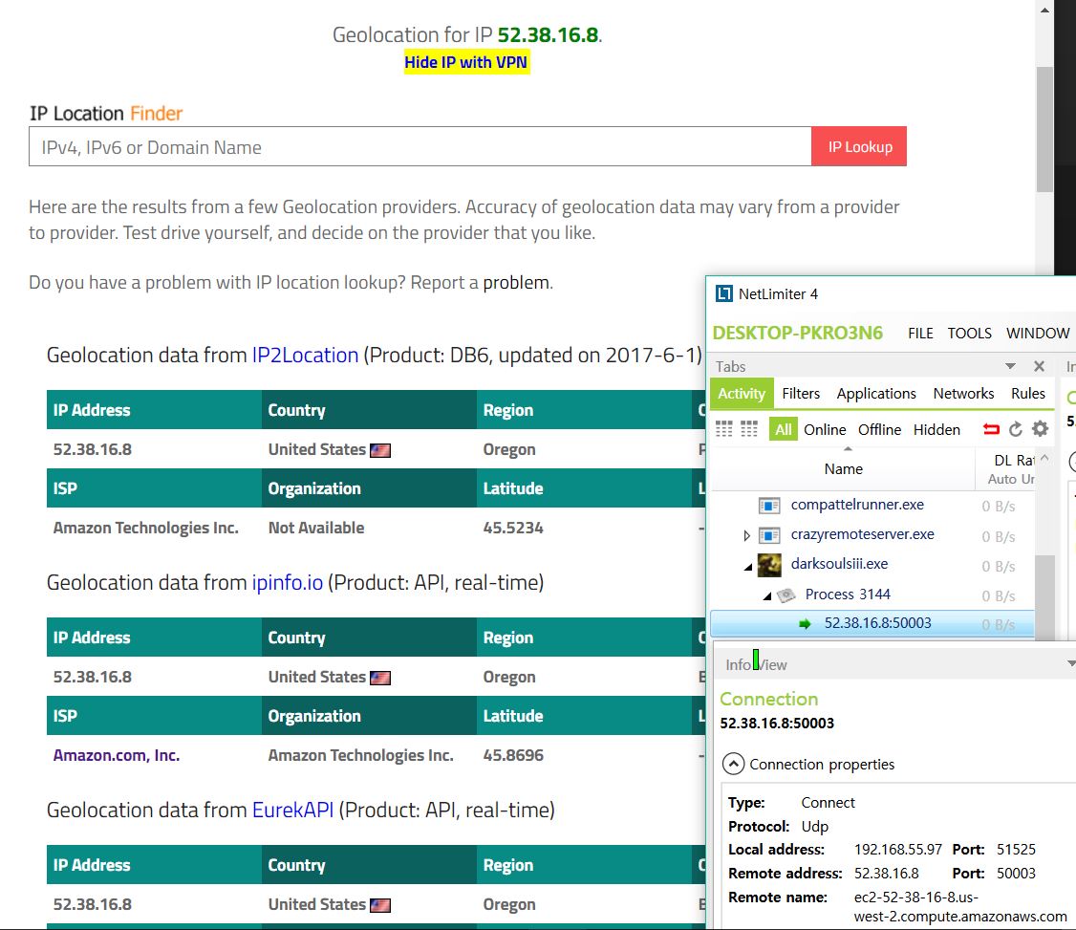
Task: Toggle the Hidden filter
Action: [936, 430]
